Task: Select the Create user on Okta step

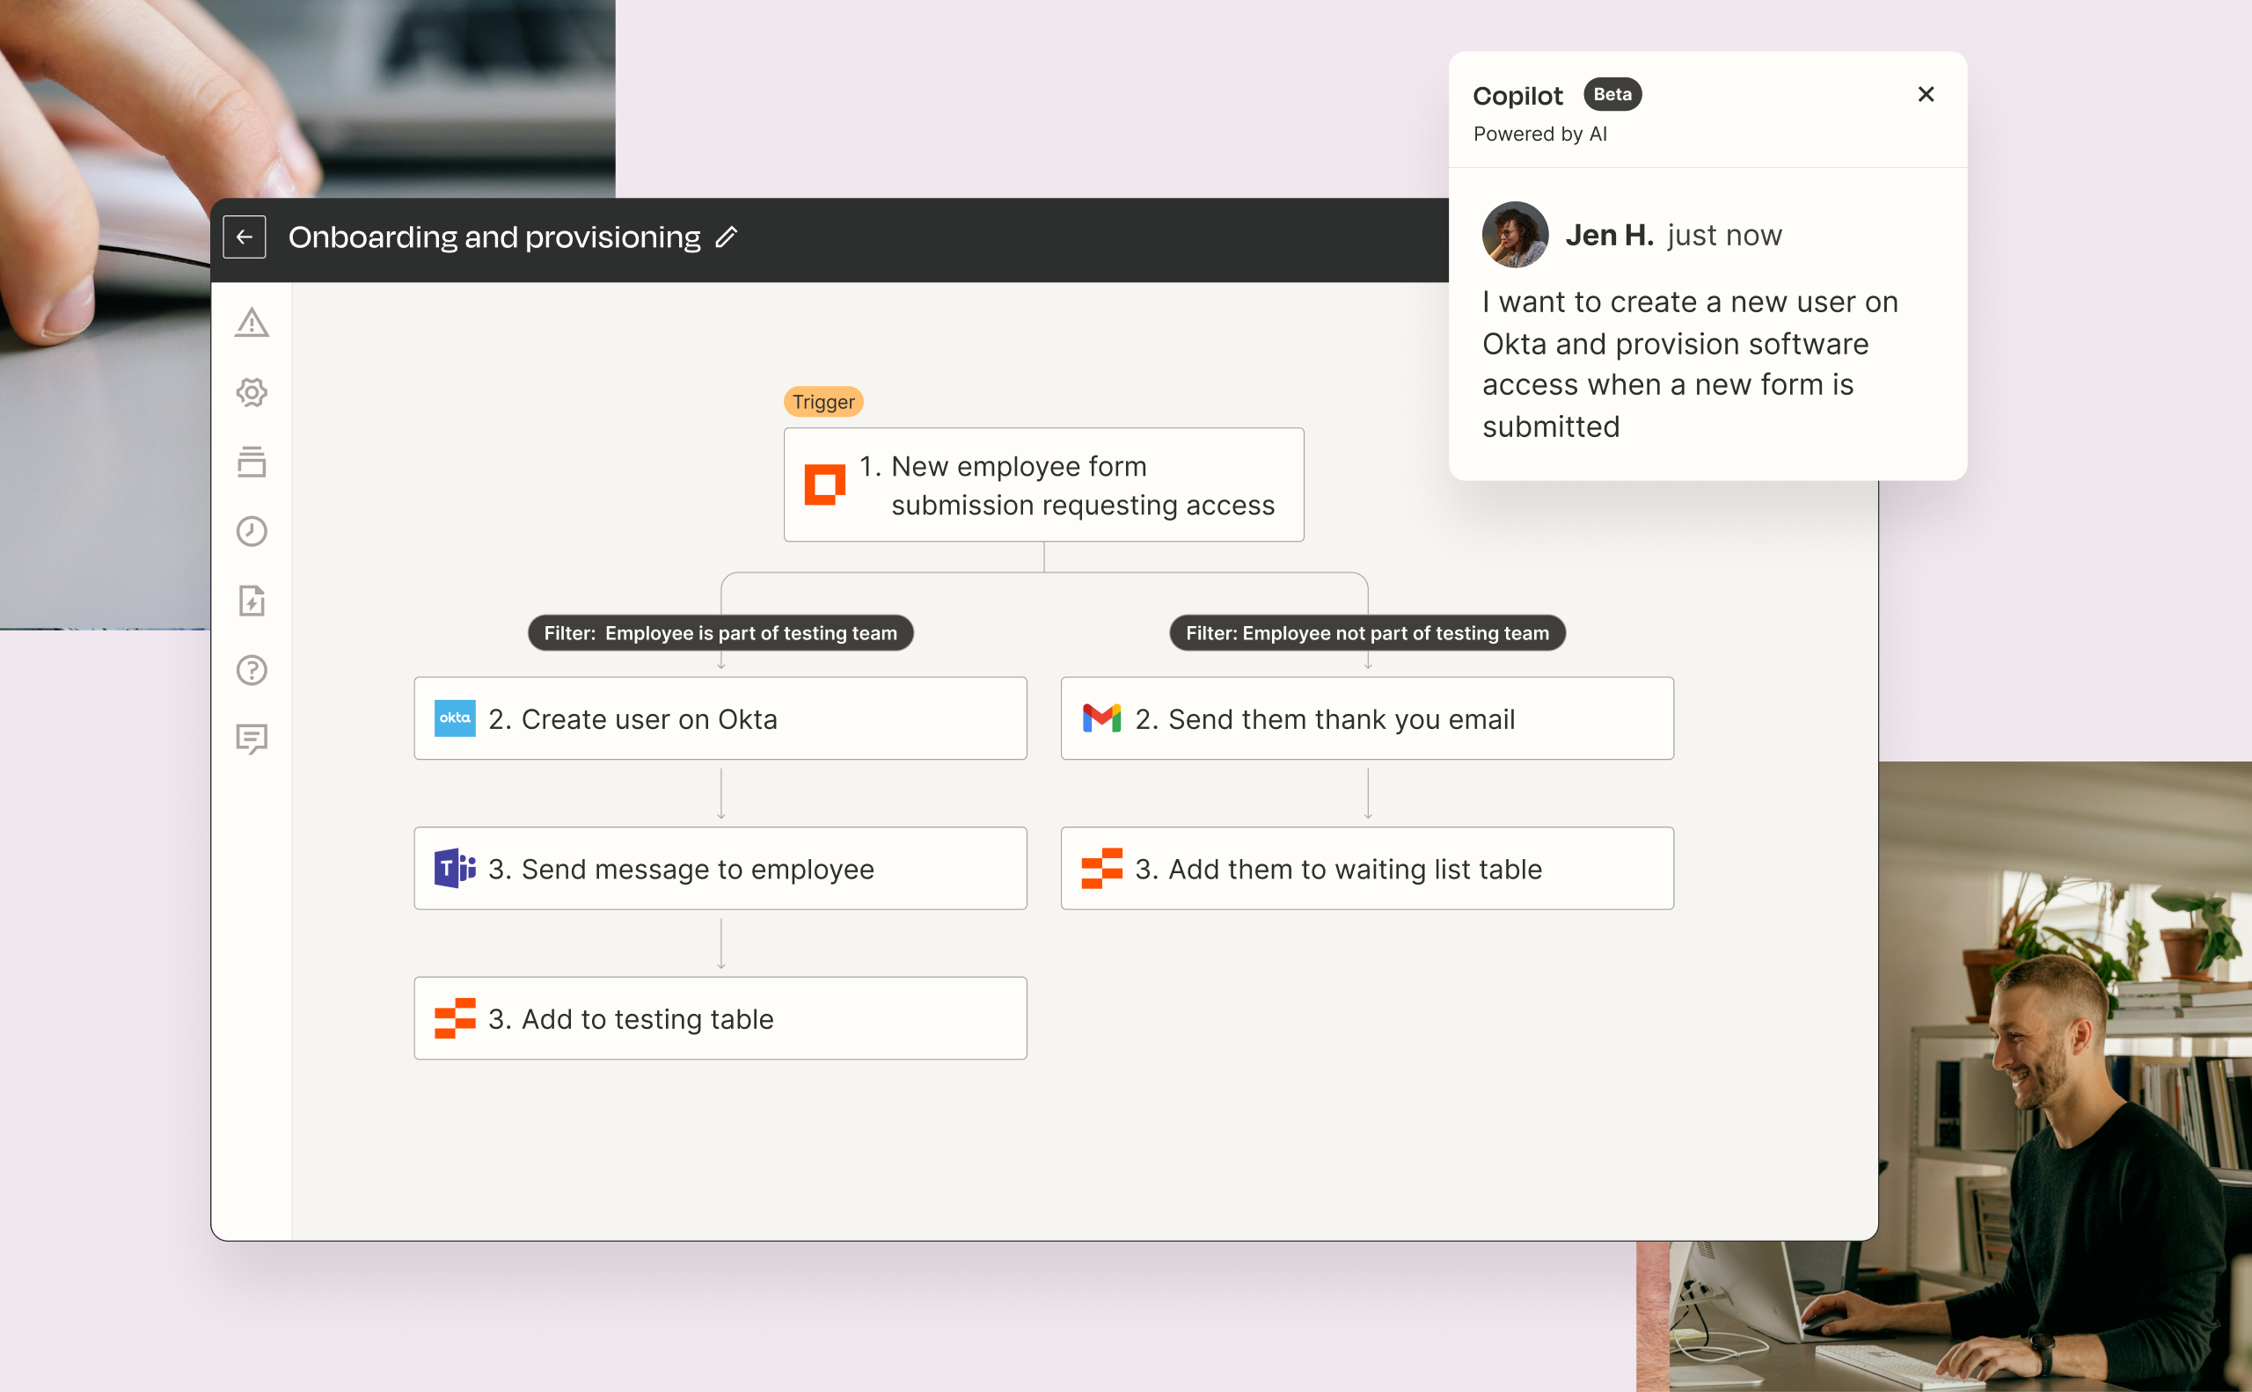Action: pos(720,719)
